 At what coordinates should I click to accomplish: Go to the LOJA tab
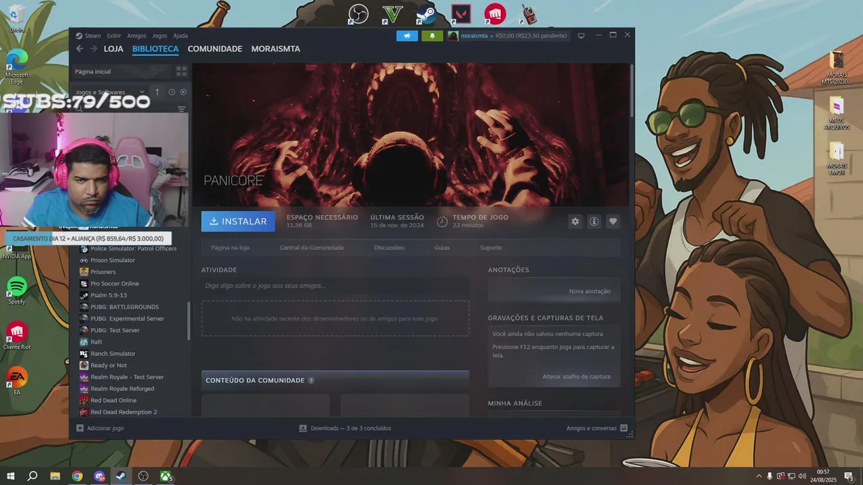coord(113,48)
